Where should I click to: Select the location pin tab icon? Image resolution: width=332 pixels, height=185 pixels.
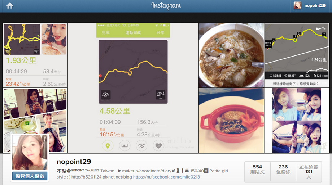pos(108,146)
